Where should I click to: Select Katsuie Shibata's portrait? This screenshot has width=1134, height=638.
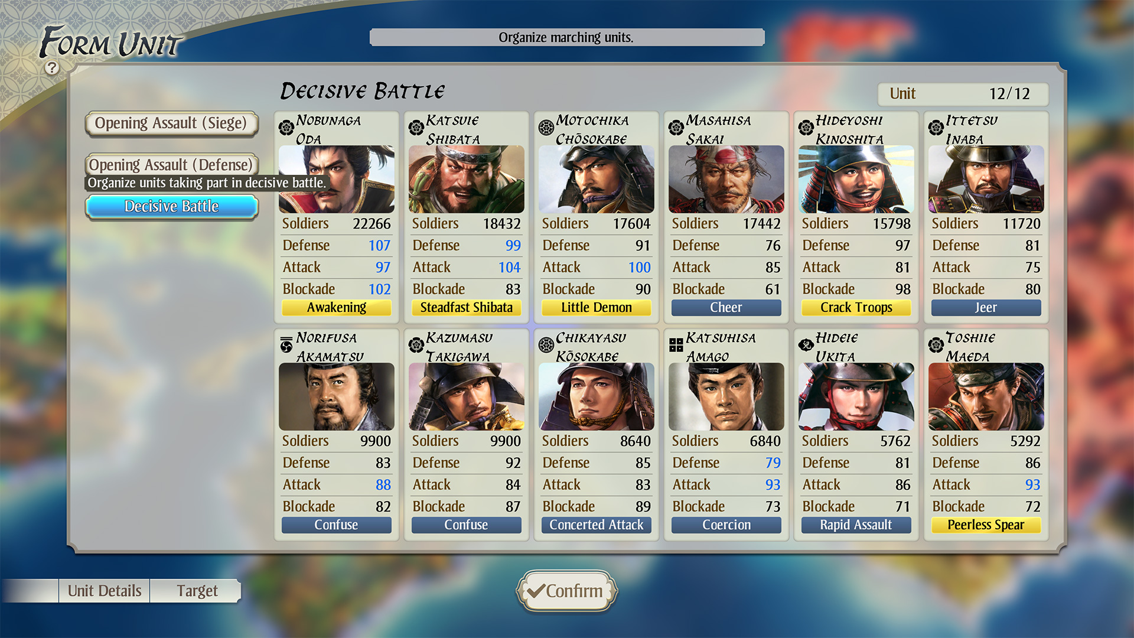coord(467,180)
